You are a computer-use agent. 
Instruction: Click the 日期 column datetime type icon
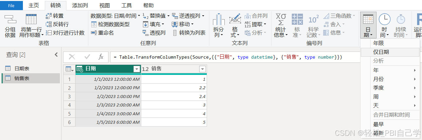click(80, 69)
